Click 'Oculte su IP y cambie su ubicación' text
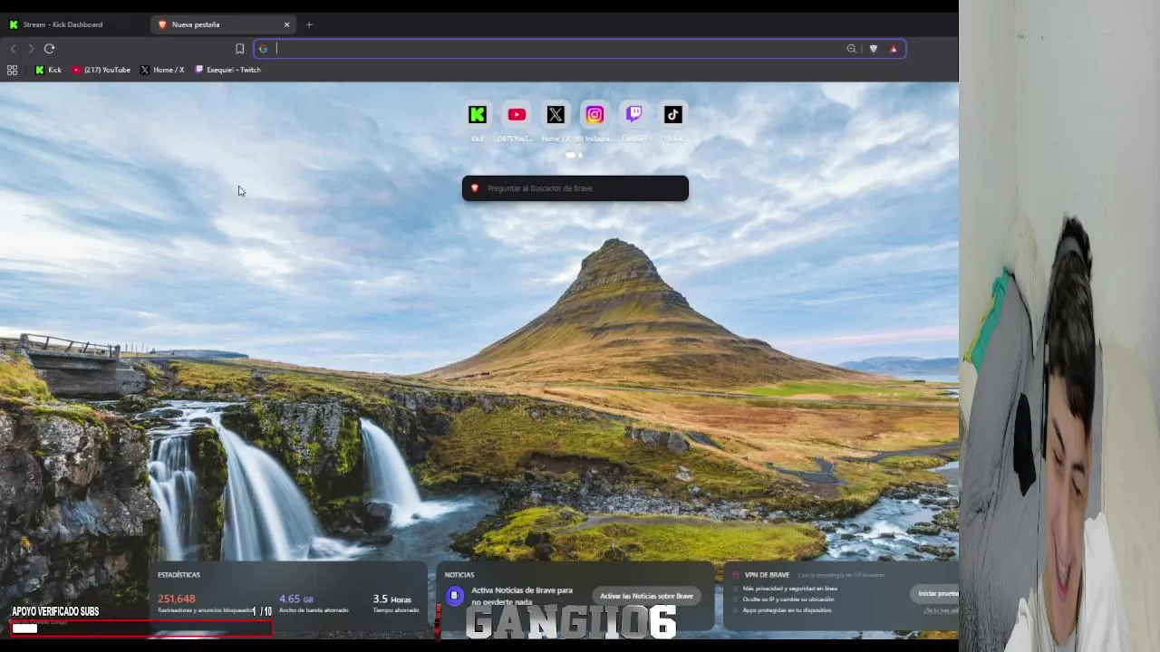Viewport: 1160px width, 652px height. (x=788, y=599)
